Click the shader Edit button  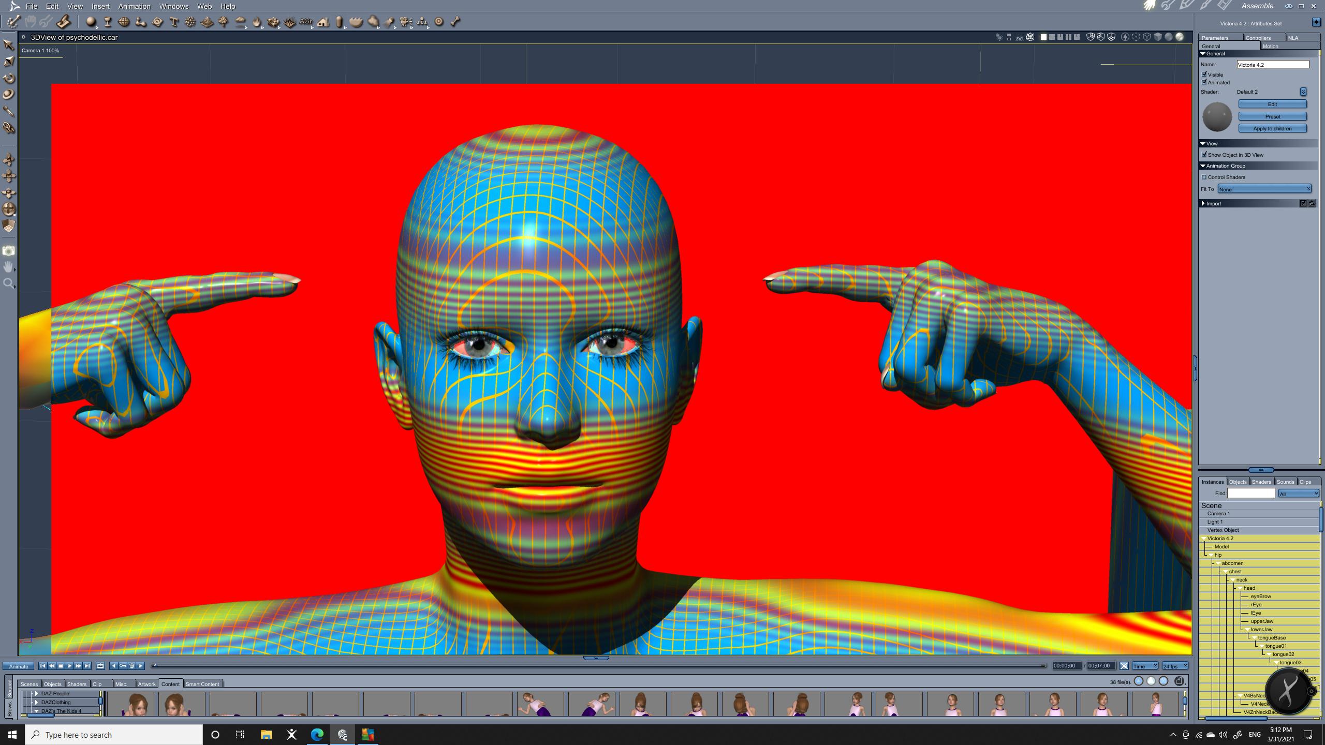1272,104
